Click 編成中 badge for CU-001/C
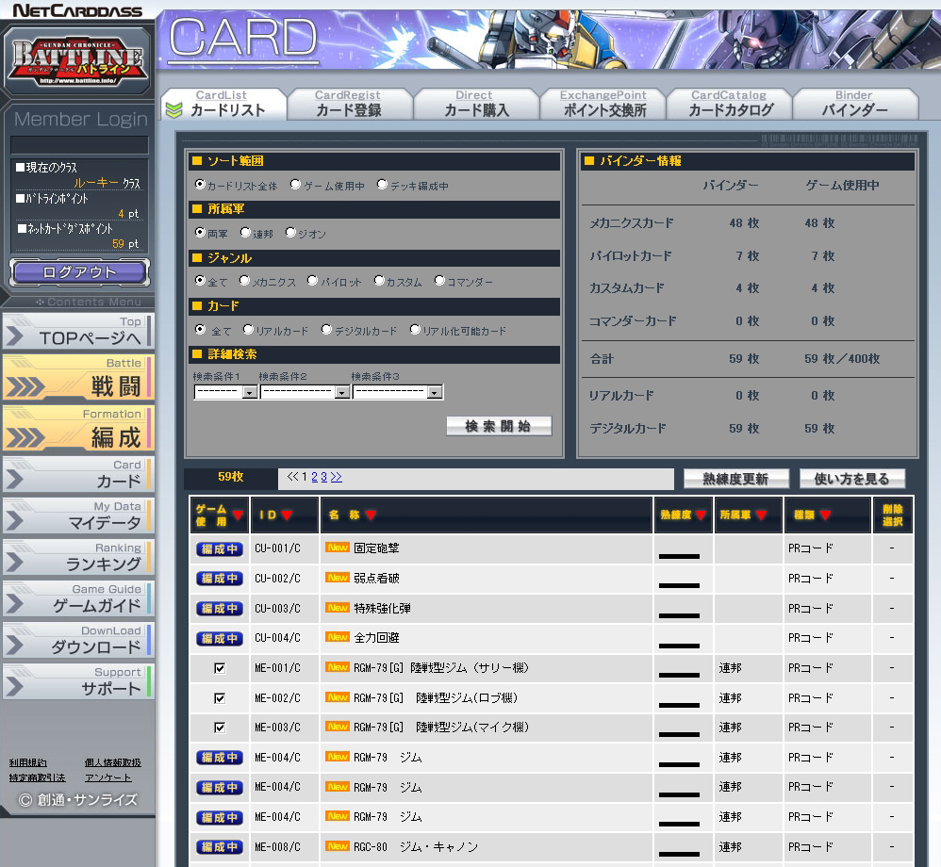This screenshot has height=867, width=941. pyautogui.click(x=220, y=548)
